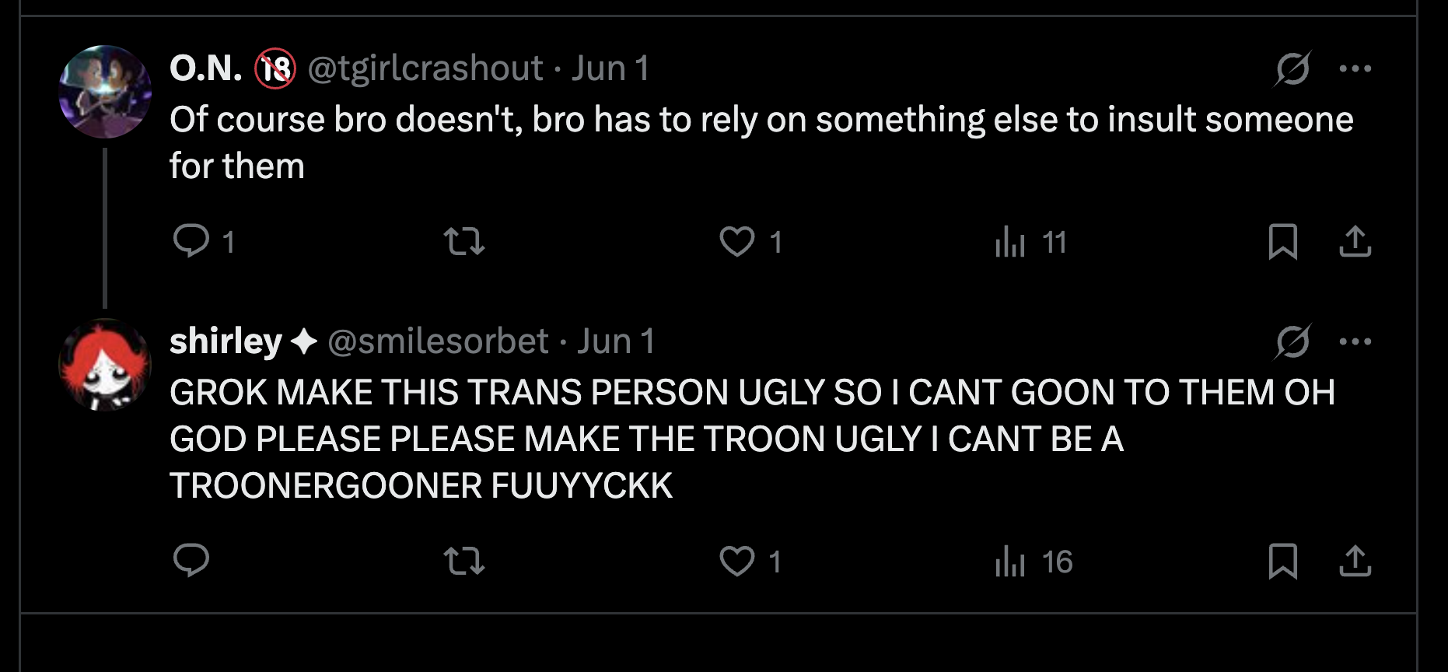This screenshot has height=672, width=1448.
Task: Like the tweet by @tgirlcrashout
Action: point(737,241)
